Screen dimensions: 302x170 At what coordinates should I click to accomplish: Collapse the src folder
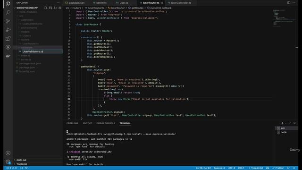point(21,16)
